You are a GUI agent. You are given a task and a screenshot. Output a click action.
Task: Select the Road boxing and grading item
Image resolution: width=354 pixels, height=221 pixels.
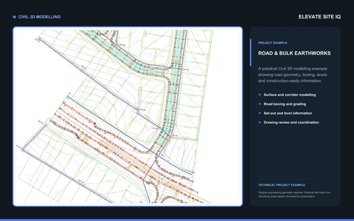point(285,104)
